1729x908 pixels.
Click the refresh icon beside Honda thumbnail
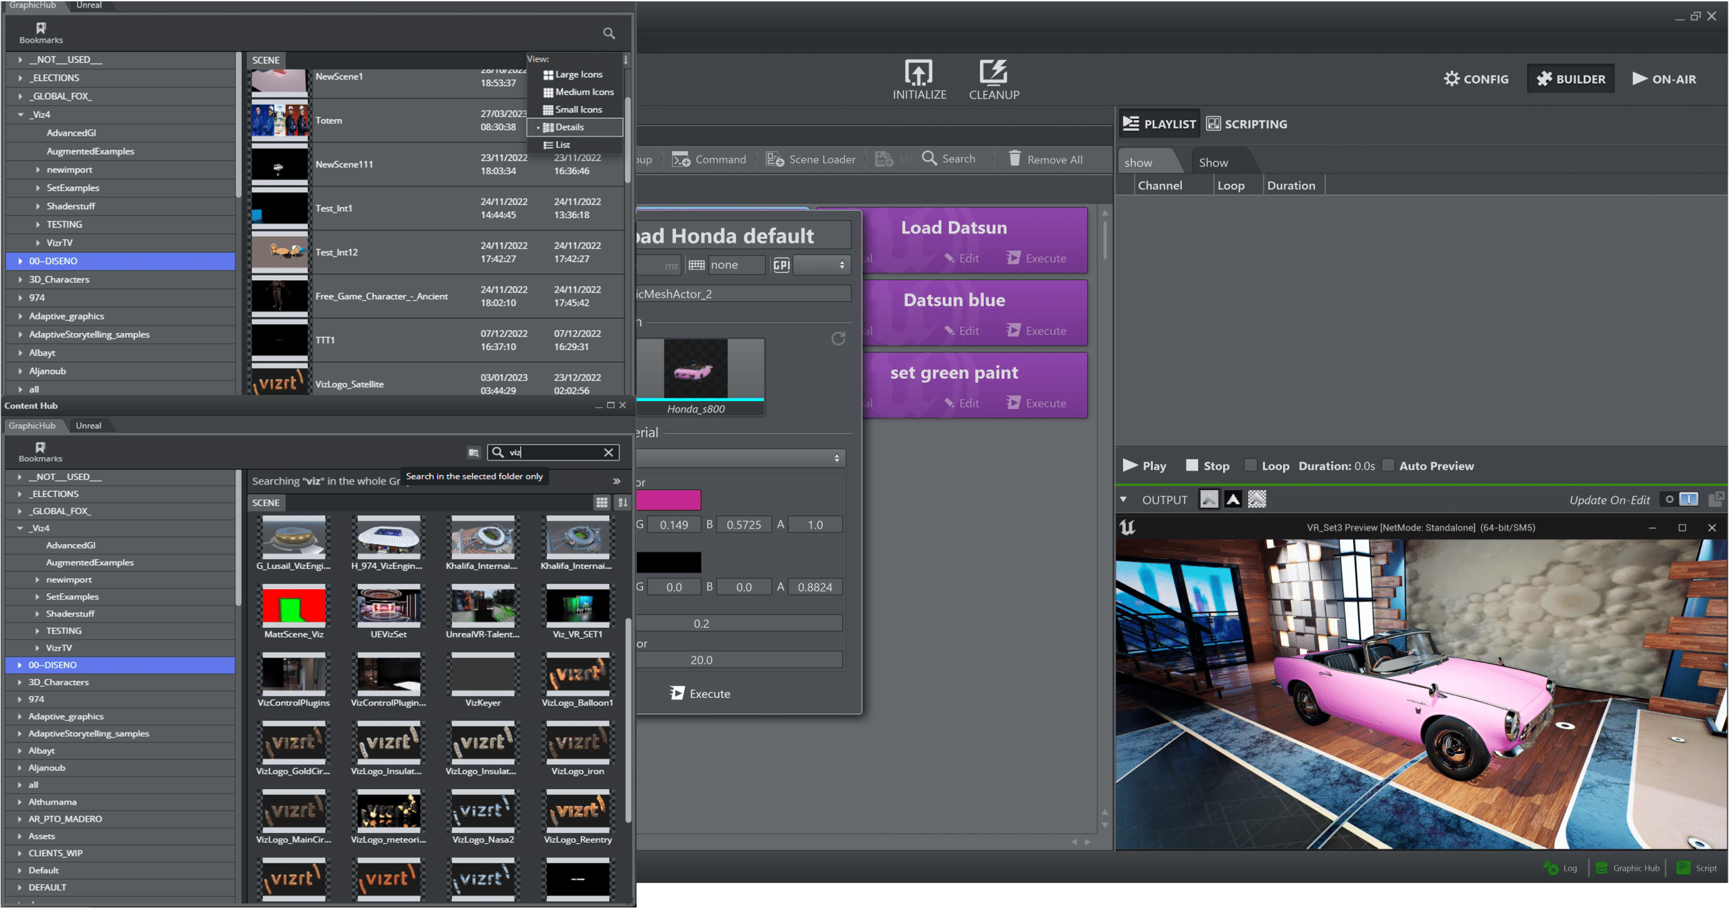coord(838,338)
